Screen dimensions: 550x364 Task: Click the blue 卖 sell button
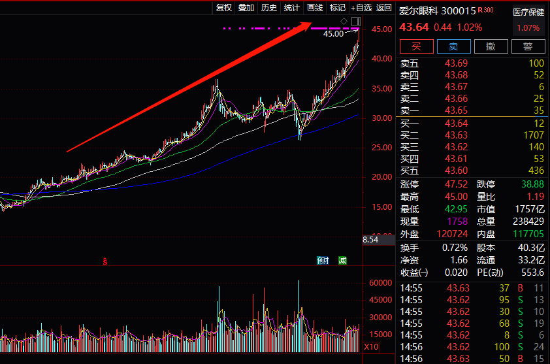(x=454, y=46)
